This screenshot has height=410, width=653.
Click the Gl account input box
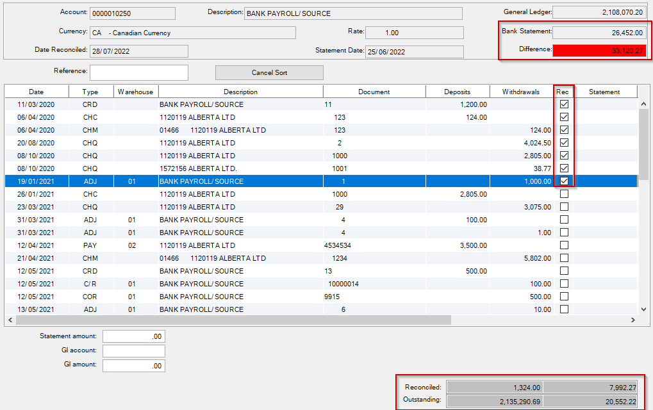coord(133,351)
